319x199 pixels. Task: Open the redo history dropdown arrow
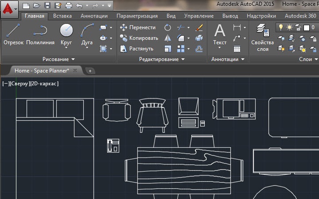103,5
